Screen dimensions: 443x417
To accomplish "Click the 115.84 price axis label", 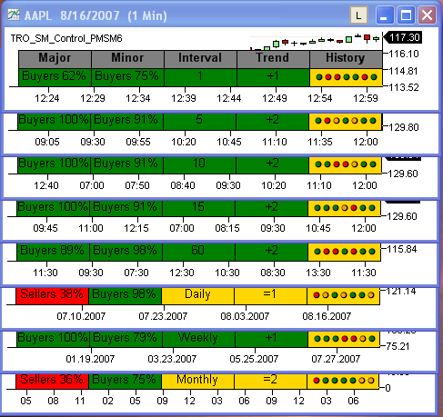I will 402,250.
